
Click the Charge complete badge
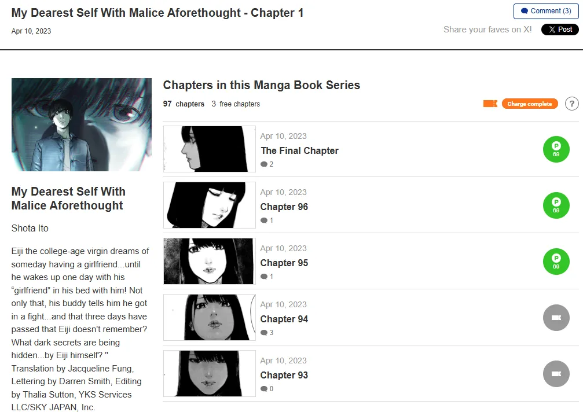[x=530, y=104]
